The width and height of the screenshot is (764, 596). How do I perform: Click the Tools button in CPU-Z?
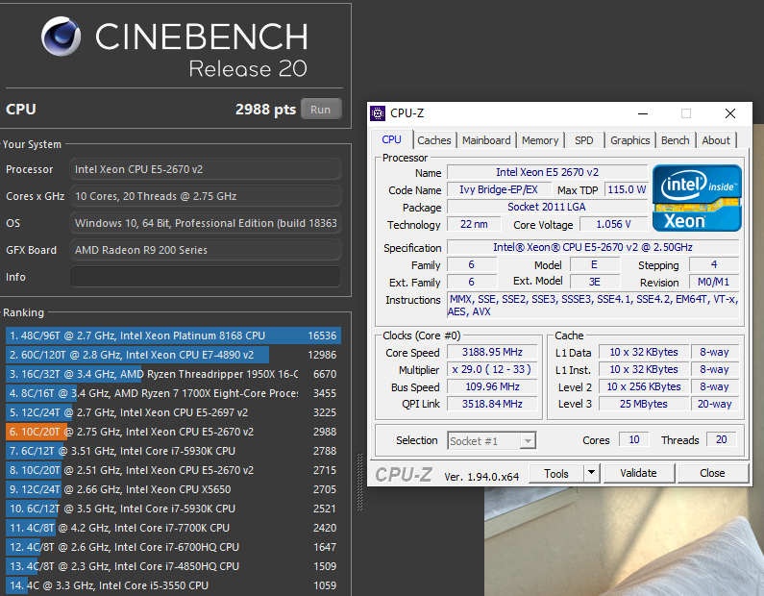(x=556, y=473)
